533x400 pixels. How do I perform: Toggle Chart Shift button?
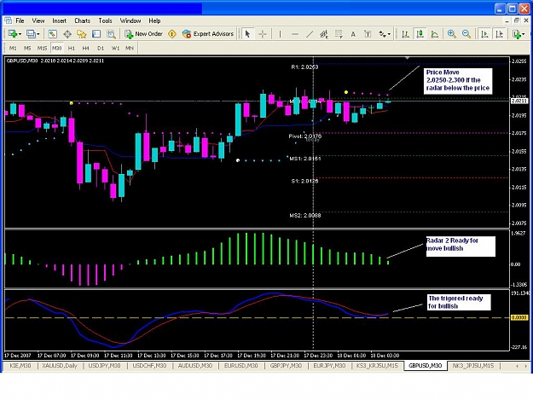[x=500, y=34]
